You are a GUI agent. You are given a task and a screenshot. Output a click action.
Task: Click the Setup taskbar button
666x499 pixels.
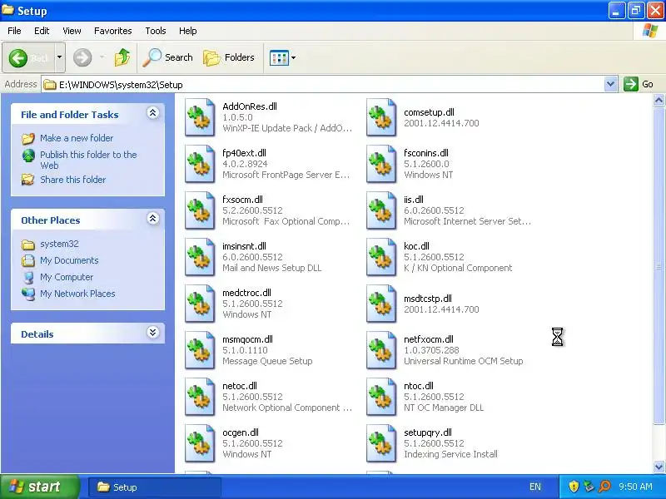coord(155,487)
